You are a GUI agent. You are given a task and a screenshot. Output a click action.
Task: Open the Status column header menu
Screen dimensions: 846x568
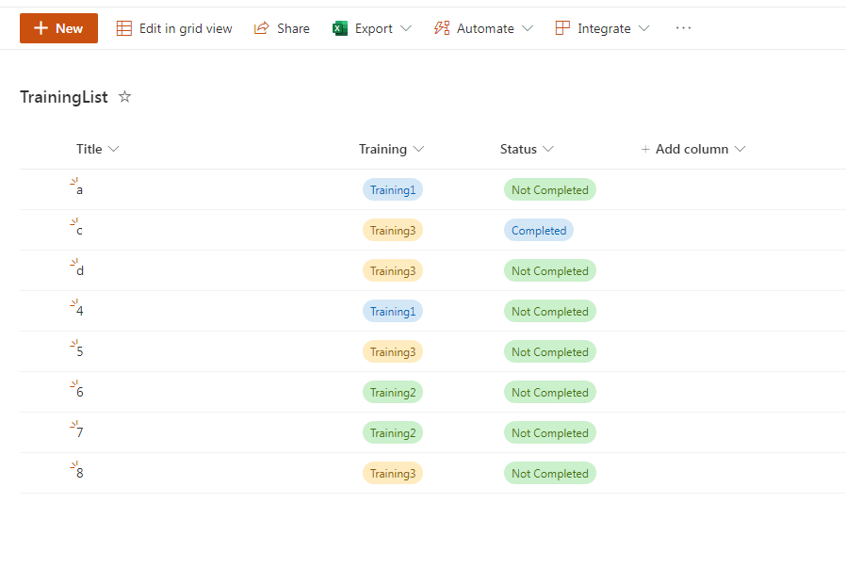(x=527, y=149)
